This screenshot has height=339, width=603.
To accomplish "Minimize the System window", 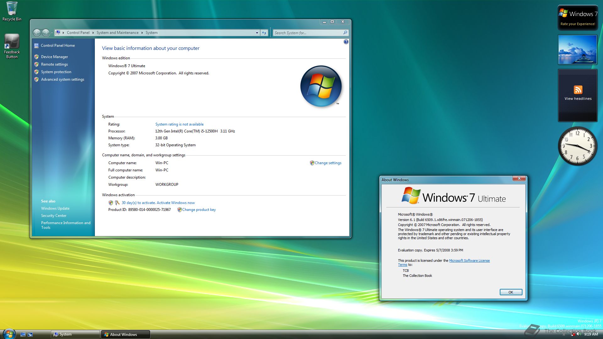I will (324, 22).
